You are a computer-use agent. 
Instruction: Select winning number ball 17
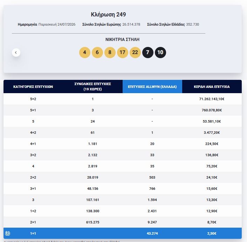pyautogui.click(x=122, y=53)
